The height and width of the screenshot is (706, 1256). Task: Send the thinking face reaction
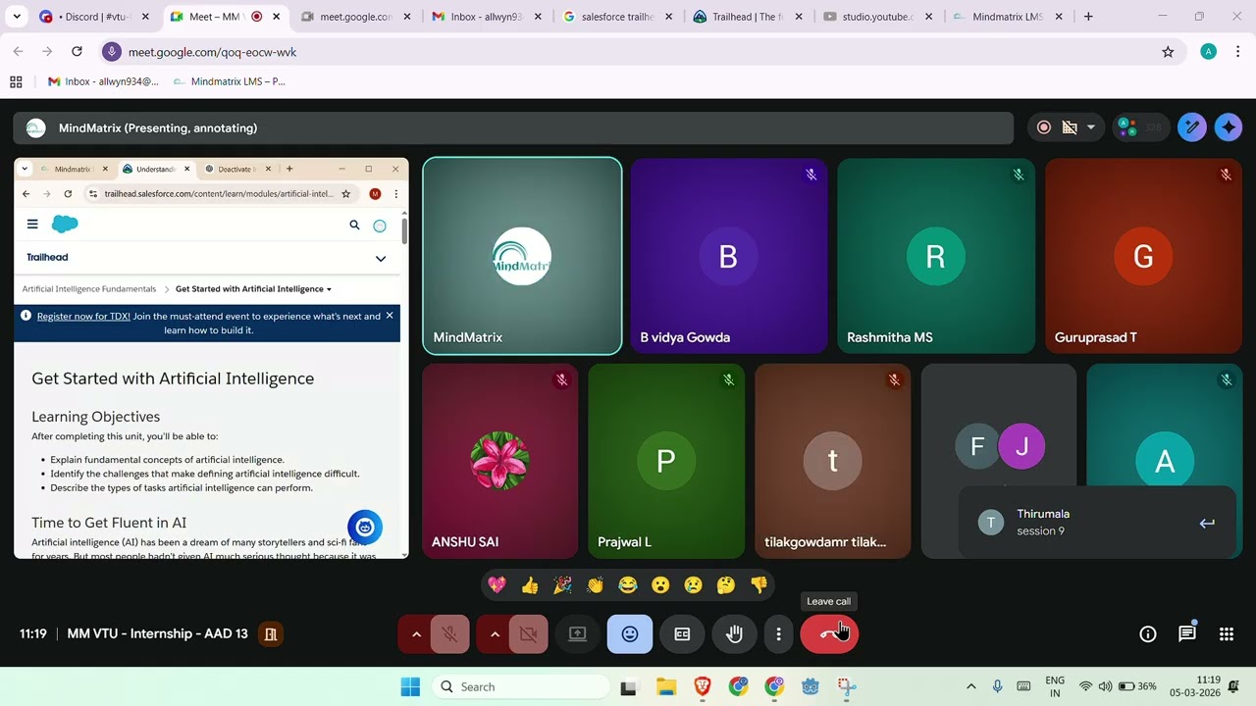(x=726, y=585)
